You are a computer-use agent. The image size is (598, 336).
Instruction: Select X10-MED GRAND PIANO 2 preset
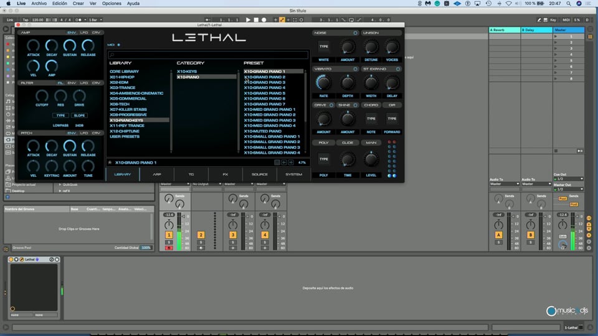pos(270,114)
